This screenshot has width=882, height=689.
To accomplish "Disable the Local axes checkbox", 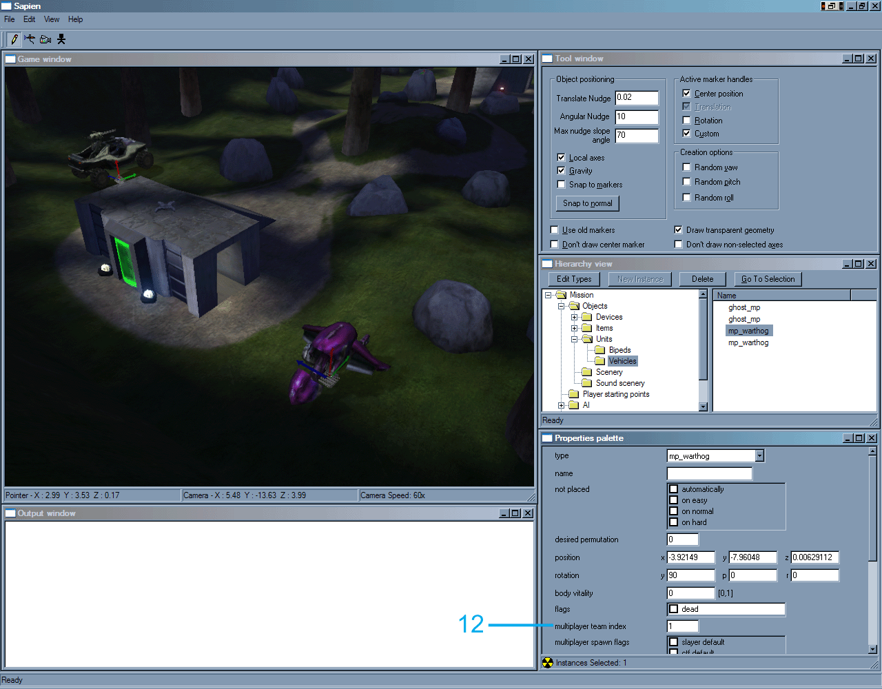I will (561, 157).
